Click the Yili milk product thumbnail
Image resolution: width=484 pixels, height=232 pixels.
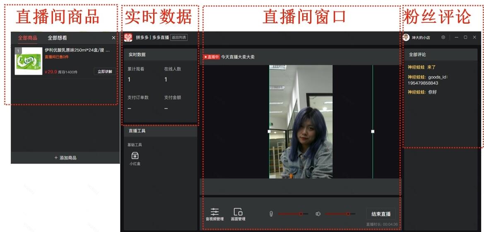[x=29, y=61]
